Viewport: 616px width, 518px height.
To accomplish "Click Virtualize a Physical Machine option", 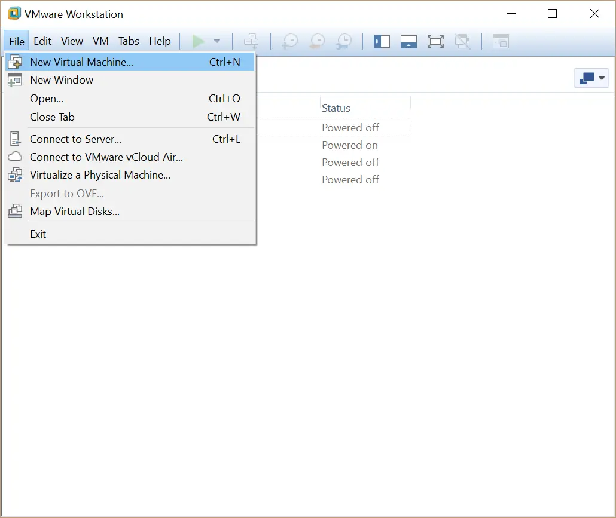I will [x=100, y=175].
